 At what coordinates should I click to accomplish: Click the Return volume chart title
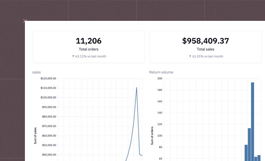click(x=161, y=72)
